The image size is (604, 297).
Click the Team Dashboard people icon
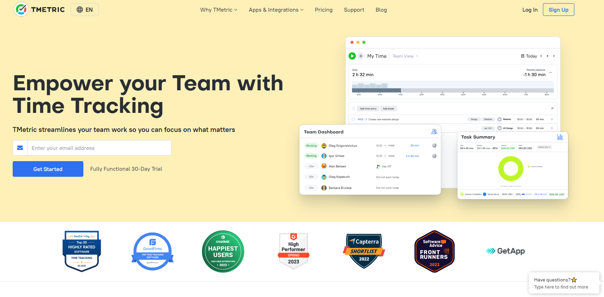[x=434, y=132]
